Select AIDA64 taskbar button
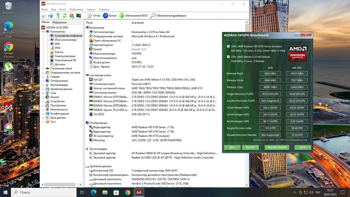The height and width of the screenshot is (197, 350). (139, 192)
